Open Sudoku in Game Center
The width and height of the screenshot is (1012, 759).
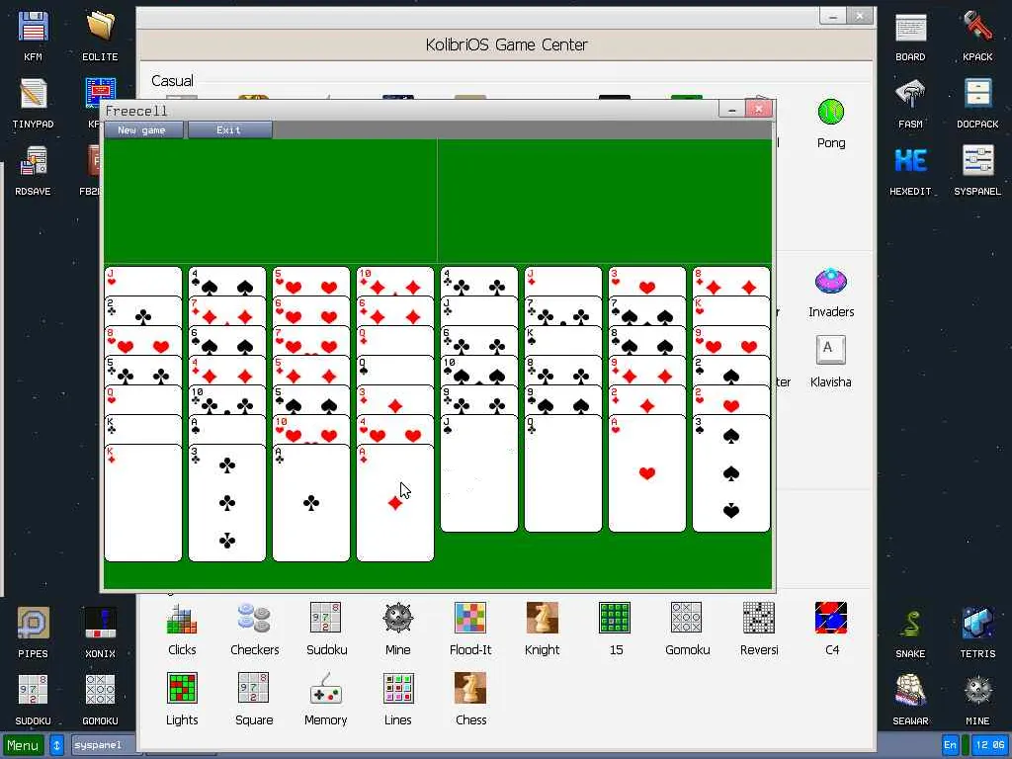tap(326, 630)
